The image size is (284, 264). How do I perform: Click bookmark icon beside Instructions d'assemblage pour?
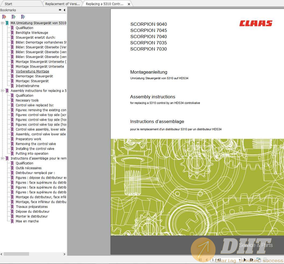point(7,158)
